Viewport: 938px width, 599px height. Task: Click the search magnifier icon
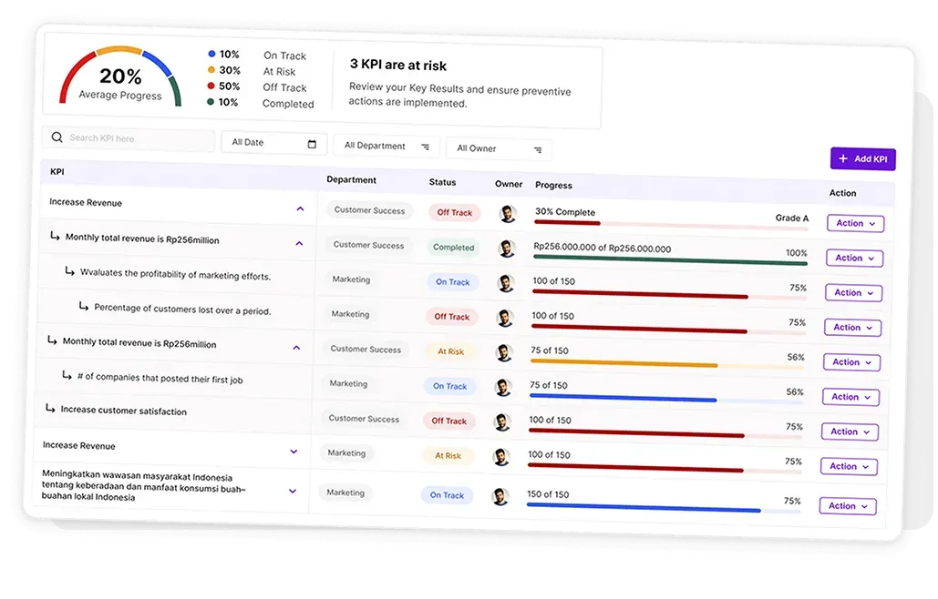(57, 137)
